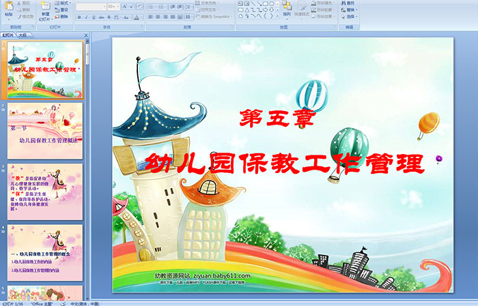The height and width of the screenshot is (306, 478).
Task: Select slide 2 thumbnail 第一节
Action: (45, 131)
